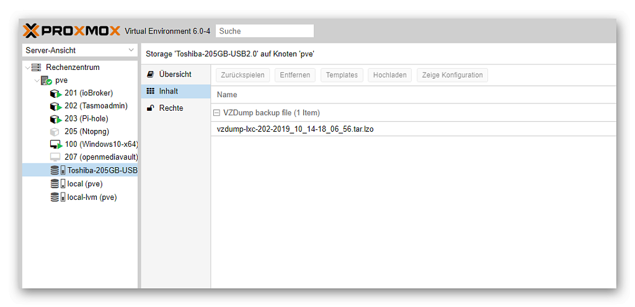Image resolution: width=635 pixels, height=307 pixels.
Task: Click the Suche search field
Action: [x=264, y=31]
